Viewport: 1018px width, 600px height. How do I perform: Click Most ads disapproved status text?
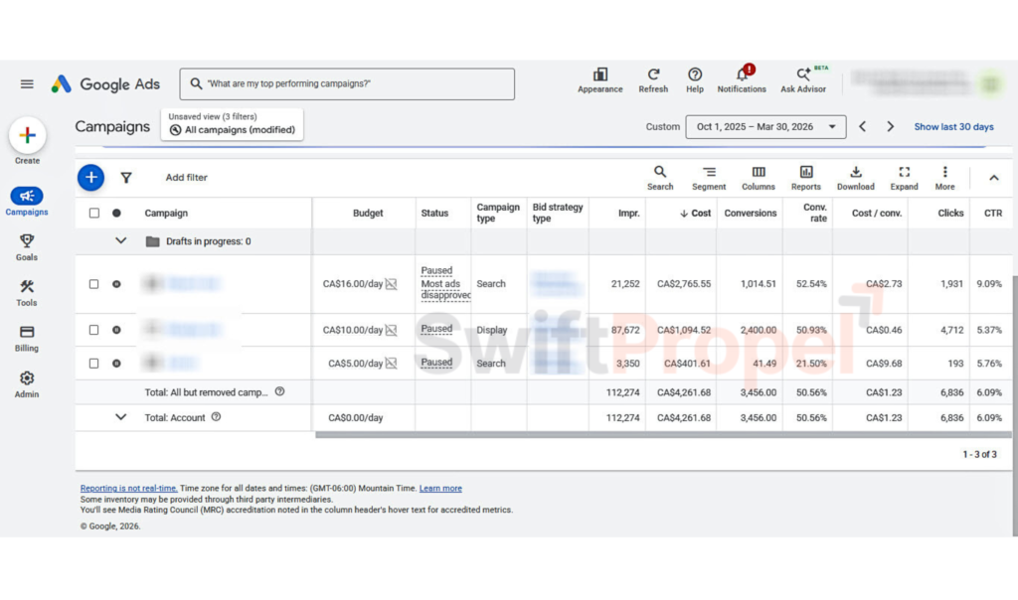click(445, 289)
